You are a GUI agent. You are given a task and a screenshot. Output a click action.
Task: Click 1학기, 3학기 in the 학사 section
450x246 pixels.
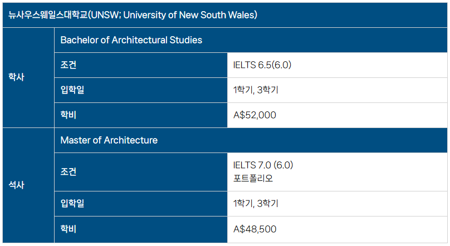click(256, 90)
